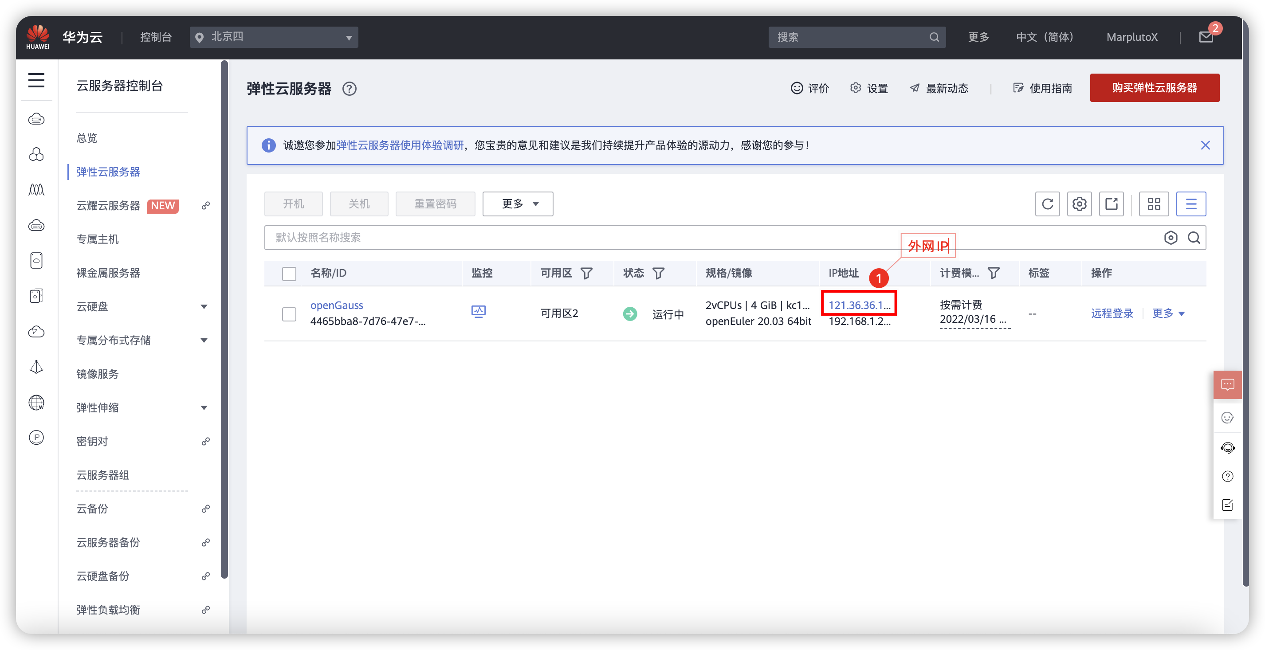Switch to the card grid view icon

(x=1154, y=204)
